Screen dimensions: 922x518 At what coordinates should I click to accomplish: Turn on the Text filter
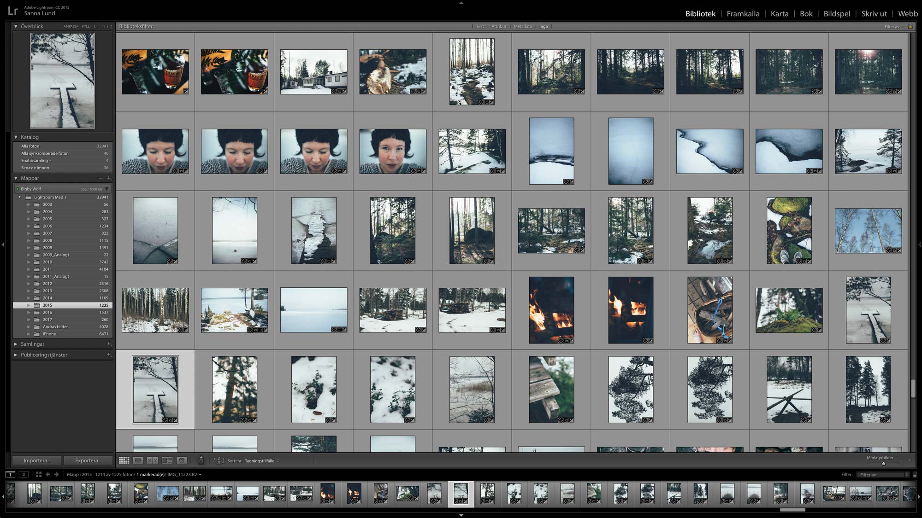tap(480, 26)
